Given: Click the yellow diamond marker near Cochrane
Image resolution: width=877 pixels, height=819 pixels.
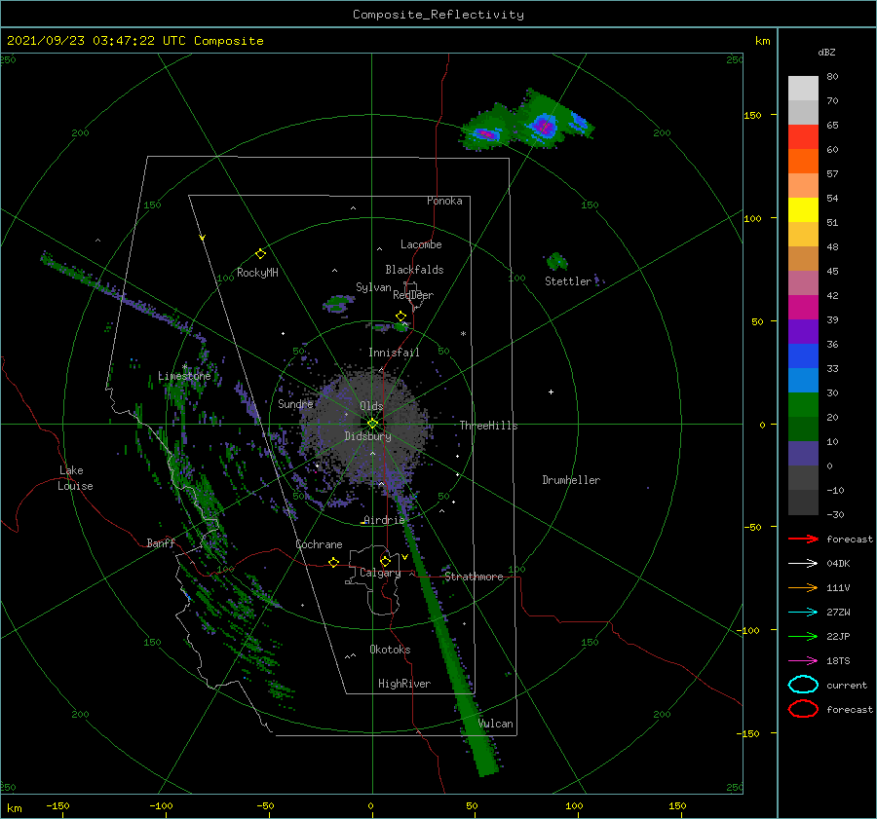Looking at the screenshot, I should tap(333, 563).
